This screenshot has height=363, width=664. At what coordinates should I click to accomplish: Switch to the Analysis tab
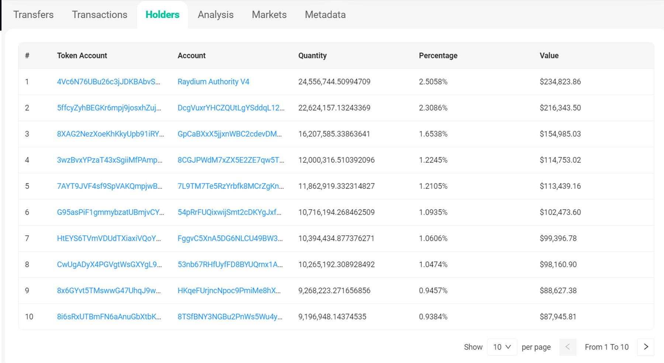pos(215,15)
